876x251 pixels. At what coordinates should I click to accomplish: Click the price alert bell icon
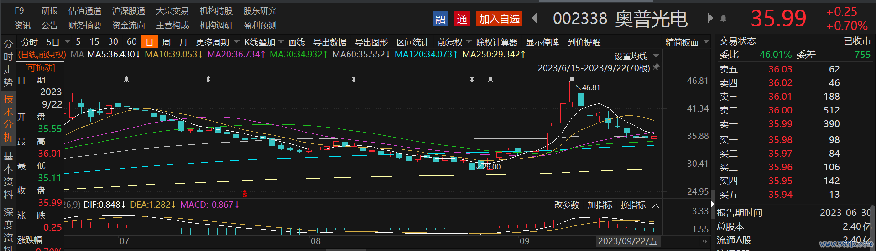tap(724, 18)
